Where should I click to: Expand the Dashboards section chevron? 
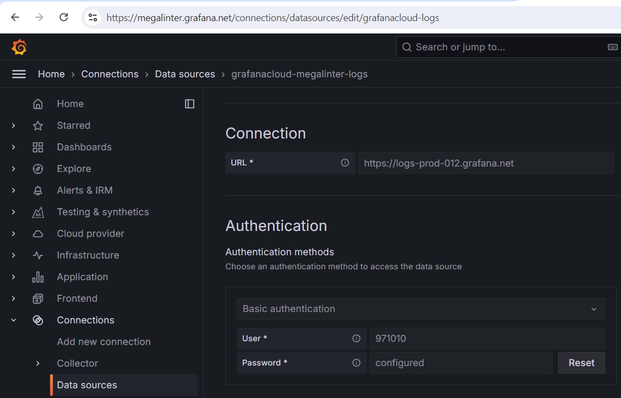pos(14,147)
